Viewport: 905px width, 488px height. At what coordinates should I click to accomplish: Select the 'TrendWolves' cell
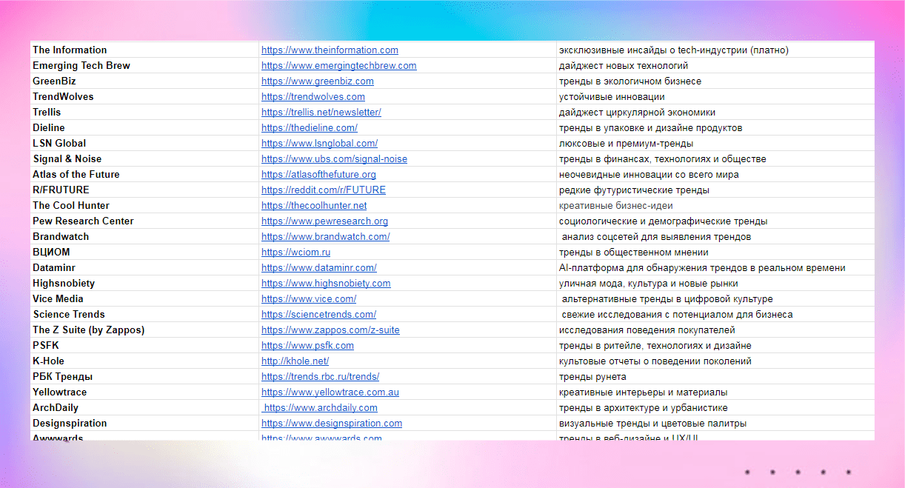[x=144, y=97]
